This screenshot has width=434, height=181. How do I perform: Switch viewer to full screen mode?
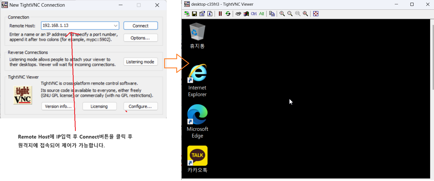click(x=316, y=14)
